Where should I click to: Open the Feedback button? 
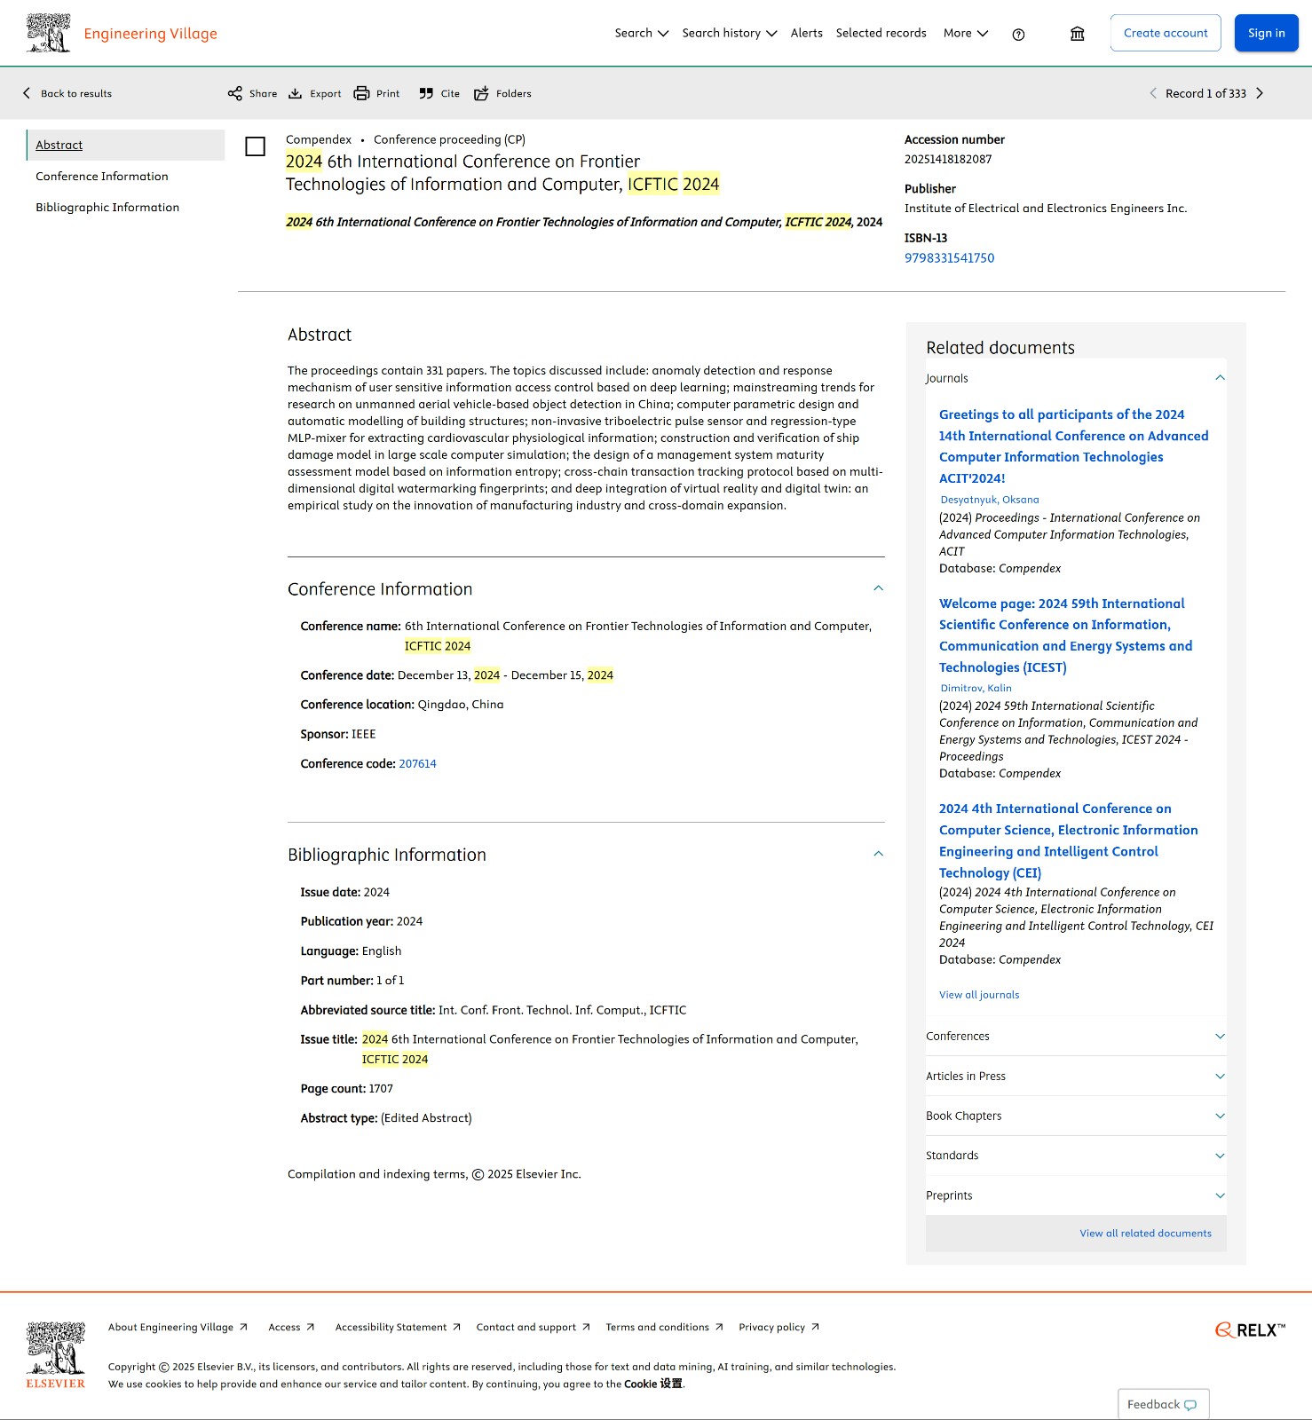pos(1163,1404)
